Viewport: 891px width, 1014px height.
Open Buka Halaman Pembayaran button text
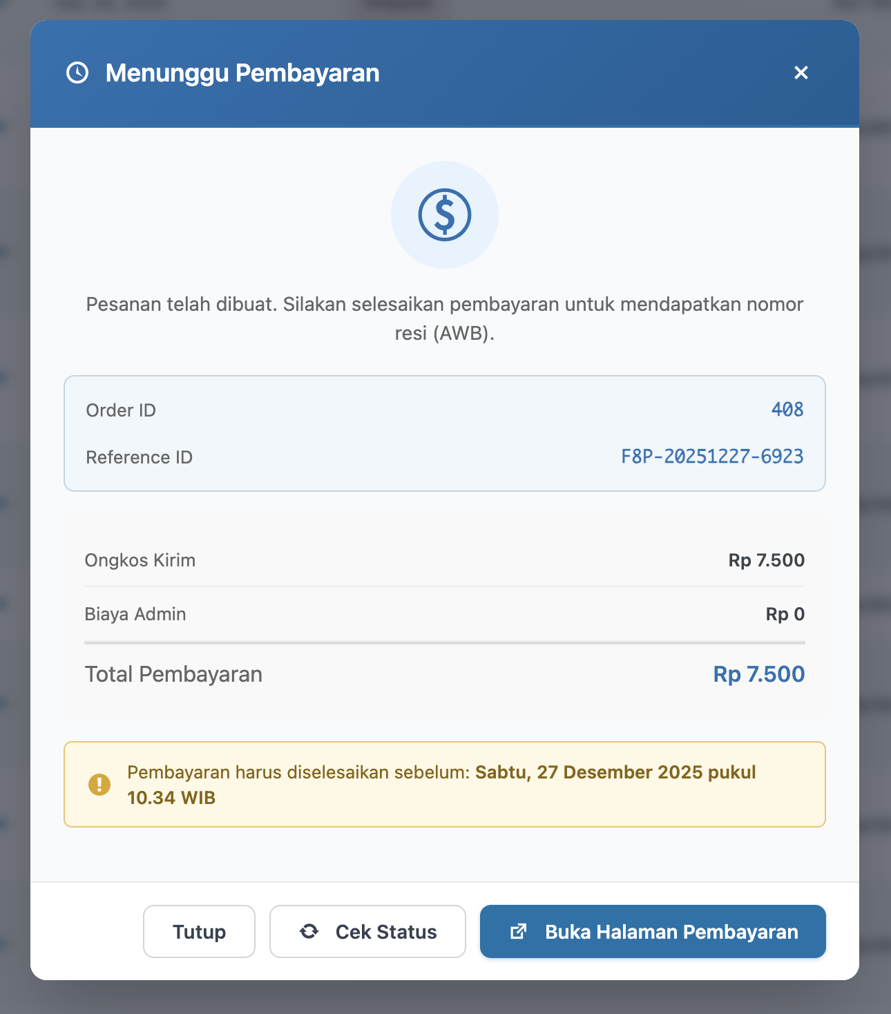[x=671, y=932]
